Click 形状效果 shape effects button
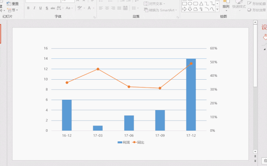This screenshot has width=267, height=166. 257,10
